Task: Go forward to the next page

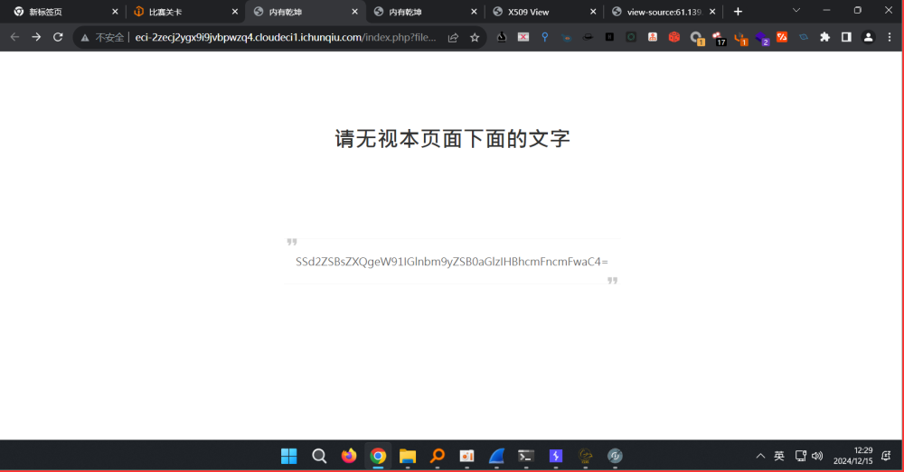Action: tap(36, 37)
